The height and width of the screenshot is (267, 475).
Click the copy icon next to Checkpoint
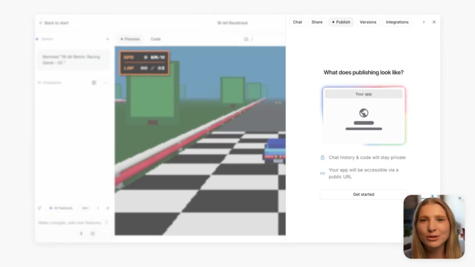point(94,83)
